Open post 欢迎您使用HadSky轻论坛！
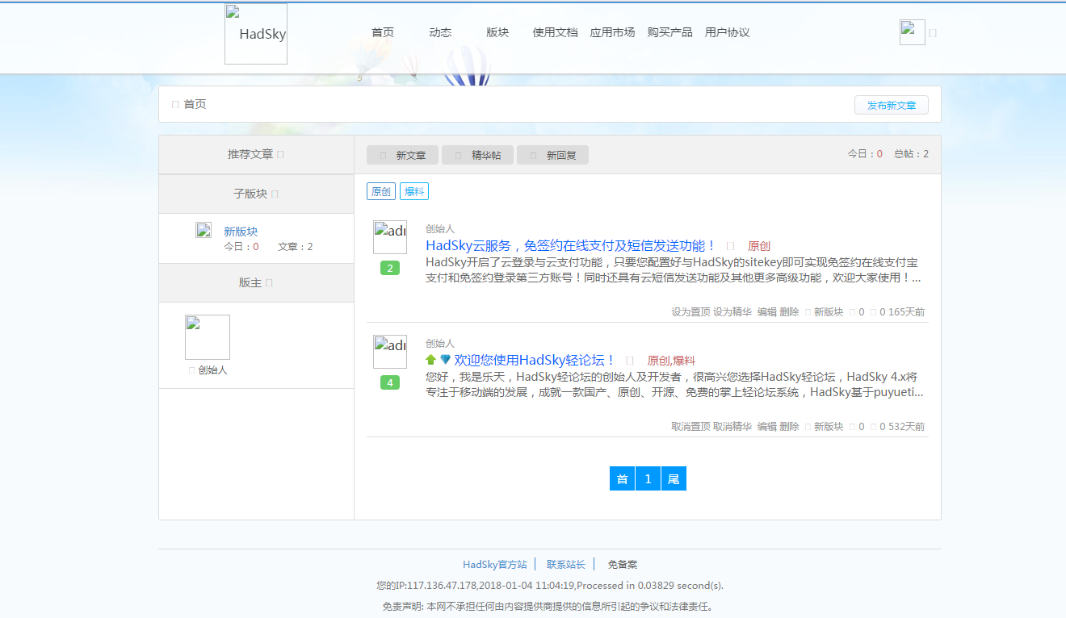The width and height of the screenshot is (1066, 618). point(535,360)
